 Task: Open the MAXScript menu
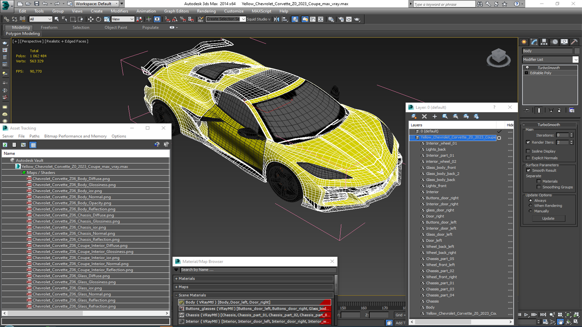pyautogui.click(x=261, y=11)
